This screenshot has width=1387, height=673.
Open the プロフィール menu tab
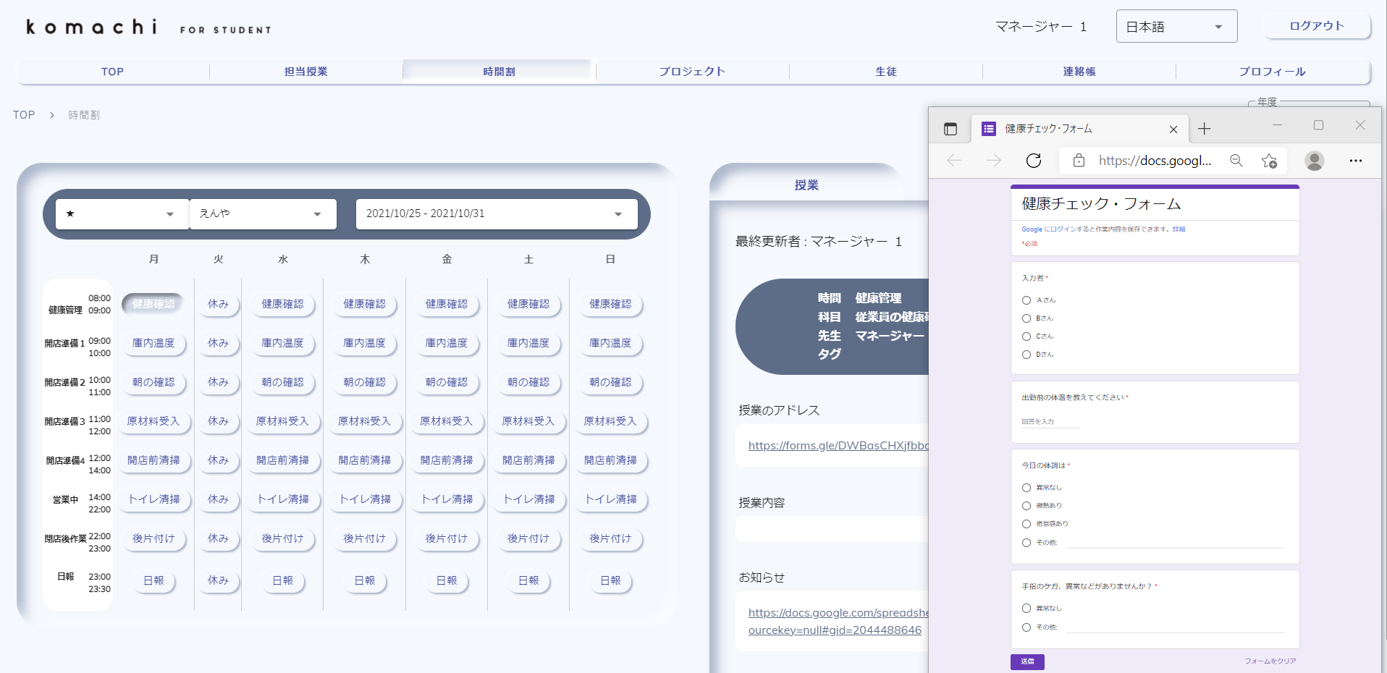click(1273, 72)
